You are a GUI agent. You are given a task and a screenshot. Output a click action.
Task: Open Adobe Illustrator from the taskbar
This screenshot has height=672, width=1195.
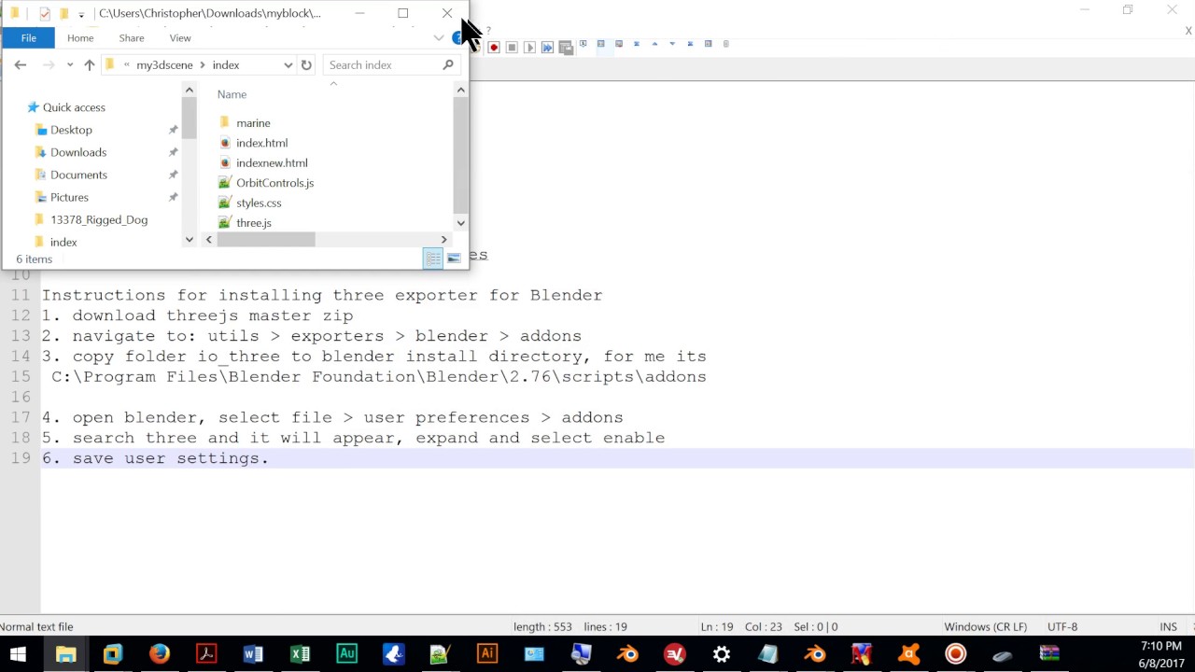487,653
